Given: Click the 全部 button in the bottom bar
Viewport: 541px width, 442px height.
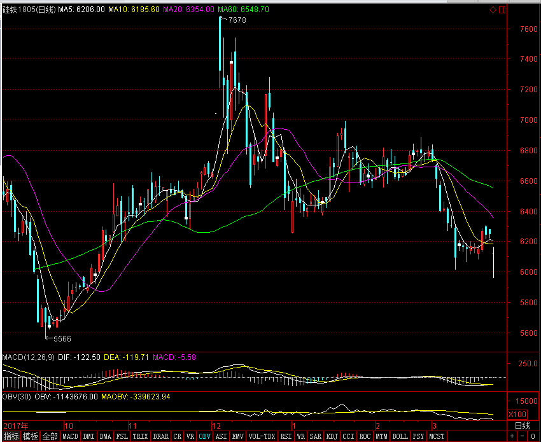Looking at the screenshot, I should pyautogui.click(x=50, y=437).
